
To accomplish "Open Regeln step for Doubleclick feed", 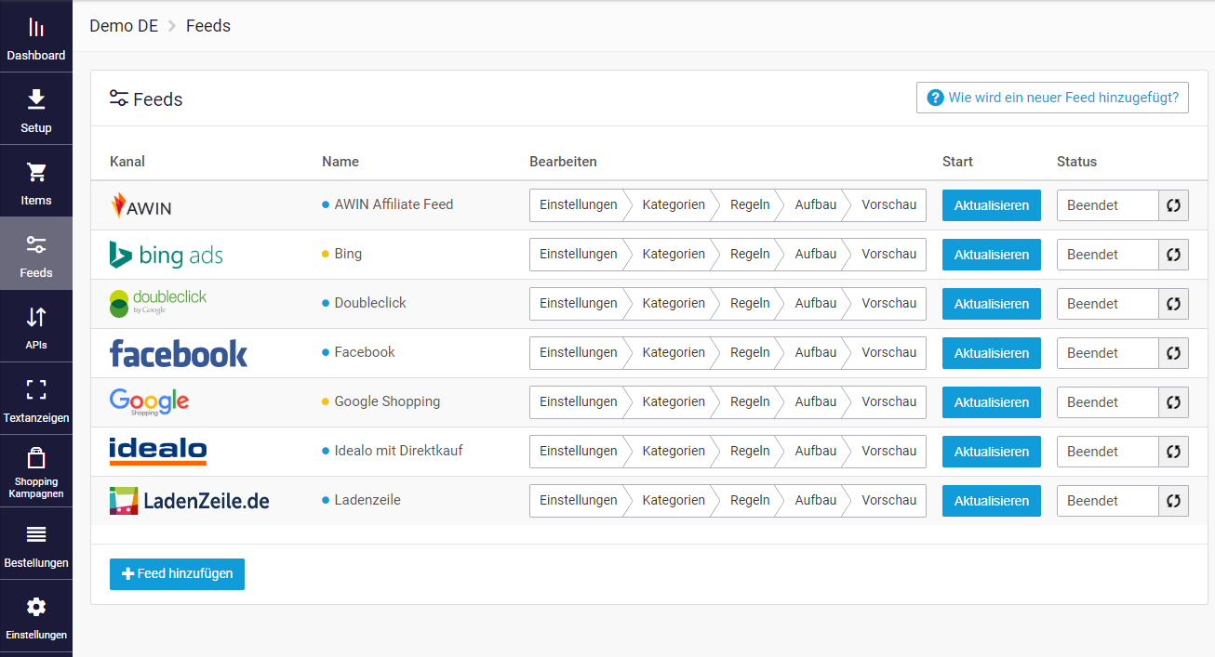I will (x=750, y=304).
